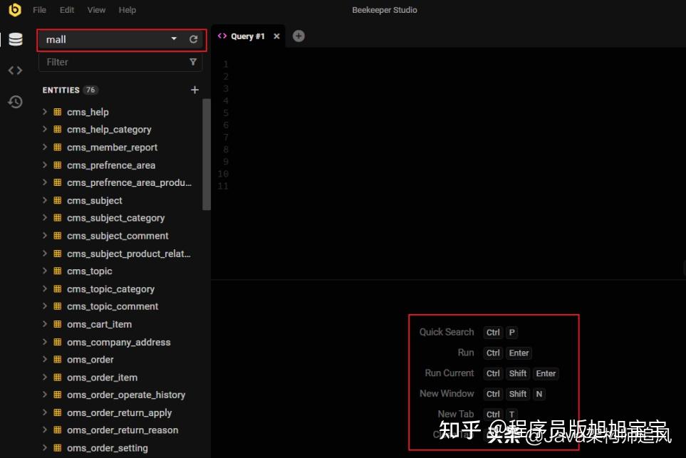Screen dimensions: 686x458
Task: Click table icon beside oms_company_address
Action: [x=57, y=342]
